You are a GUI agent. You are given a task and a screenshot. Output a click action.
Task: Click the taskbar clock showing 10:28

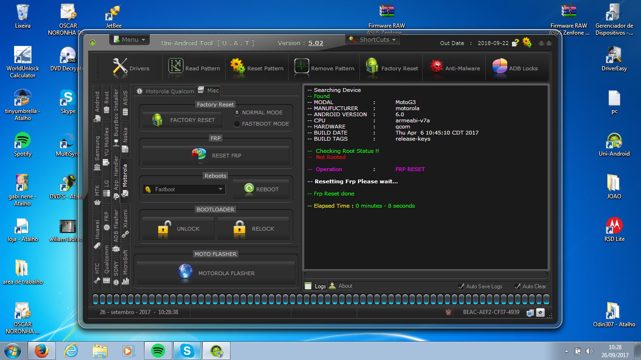click(615, 351)
